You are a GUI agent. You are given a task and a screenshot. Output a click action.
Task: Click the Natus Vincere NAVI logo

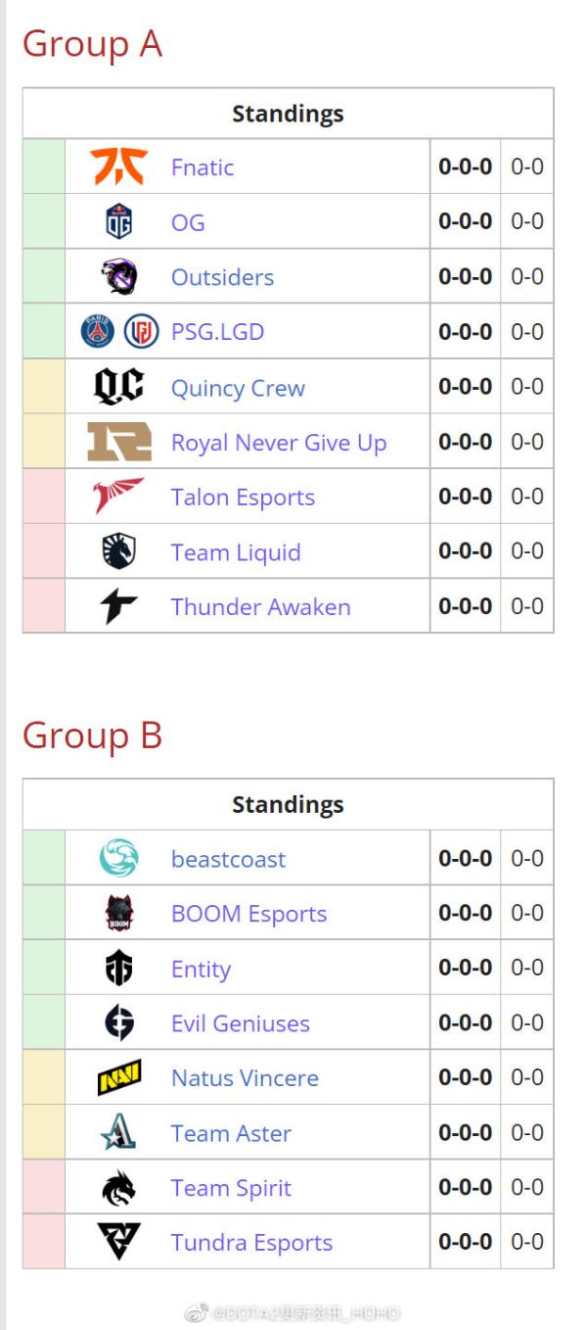click(119, 1077)
